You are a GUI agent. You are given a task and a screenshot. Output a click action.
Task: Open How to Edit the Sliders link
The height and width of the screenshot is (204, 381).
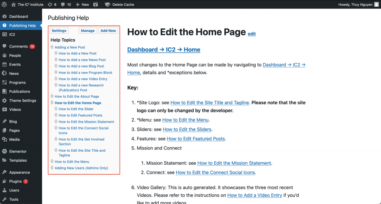coord(187,129)
